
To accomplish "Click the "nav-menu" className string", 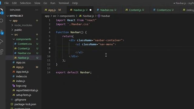I will tap(106, 44).
